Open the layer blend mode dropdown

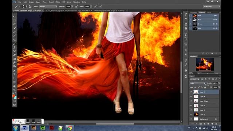pos(197,83)
